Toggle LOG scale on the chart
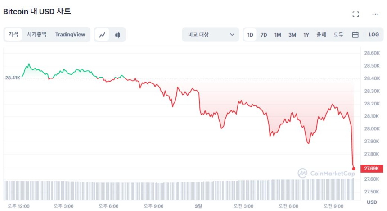 tap(373, 34)
